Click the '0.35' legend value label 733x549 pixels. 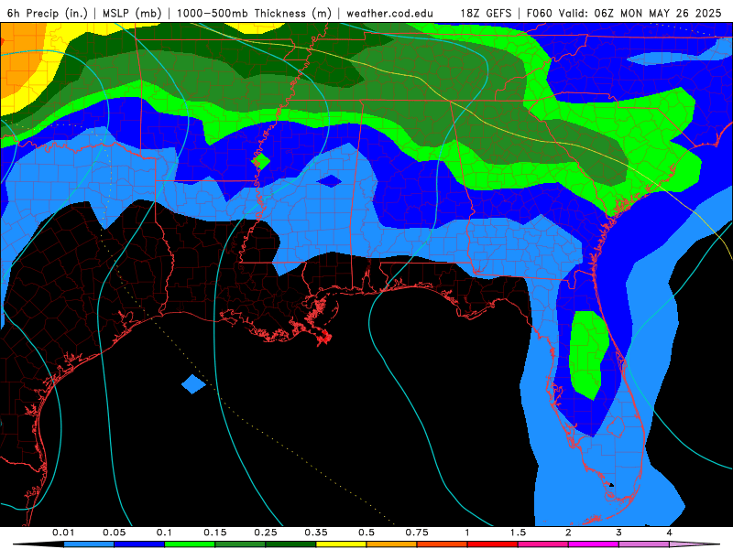pyautogui.click(x=316, y=533)
